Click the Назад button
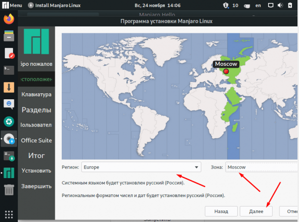The image size is (299, 222). (x=221, y=212)
